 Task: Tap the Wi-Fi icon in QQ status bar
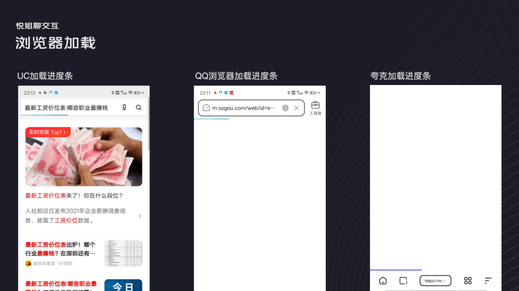(306, 93)
